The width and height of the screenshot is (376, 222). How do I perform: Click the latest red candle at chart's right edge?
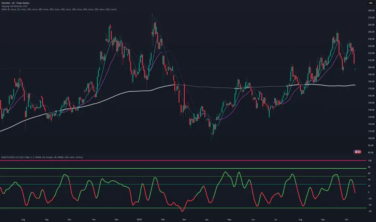(x=354, y=58)
